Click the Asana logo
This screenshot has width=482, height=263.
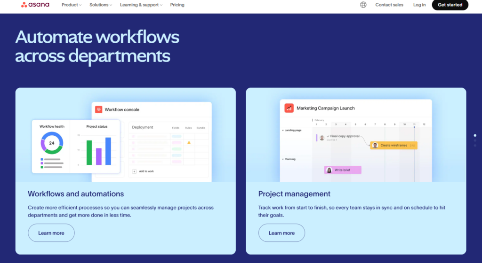coord(35,5)
